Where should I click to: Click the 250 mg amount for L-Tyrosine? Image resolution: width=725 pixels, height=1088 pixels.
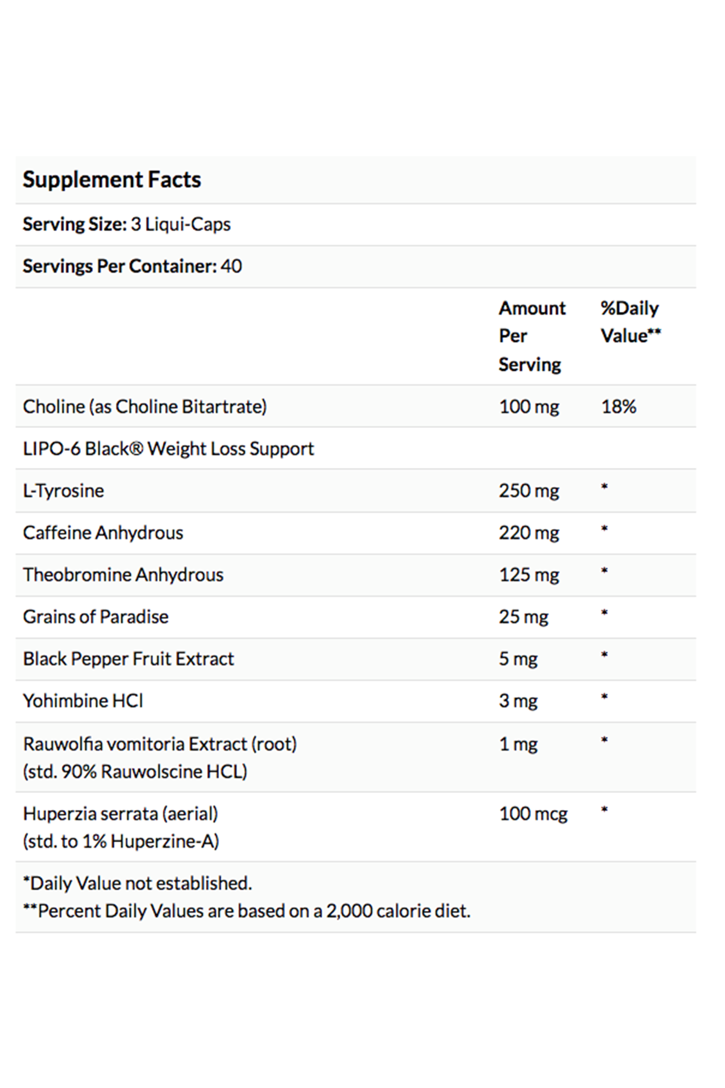(529, 490)
